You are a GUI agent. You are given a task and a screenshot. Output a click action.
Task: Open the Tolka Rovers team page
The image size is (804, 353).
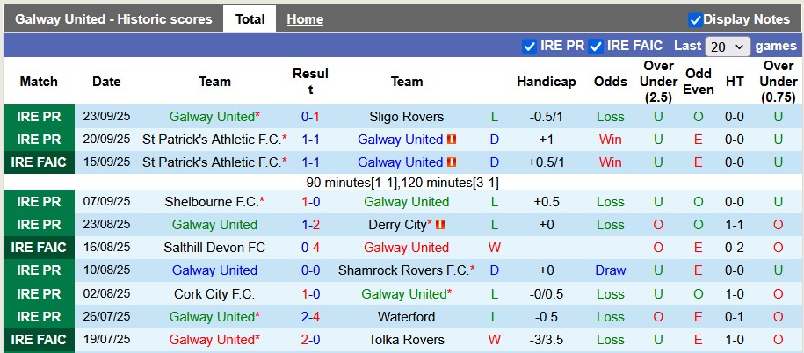(x=406, y=339)
